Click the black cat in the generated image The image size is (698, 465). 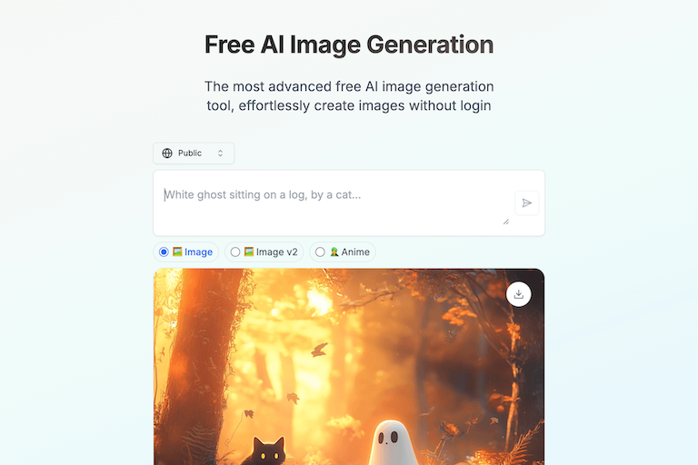click(267, 451)
